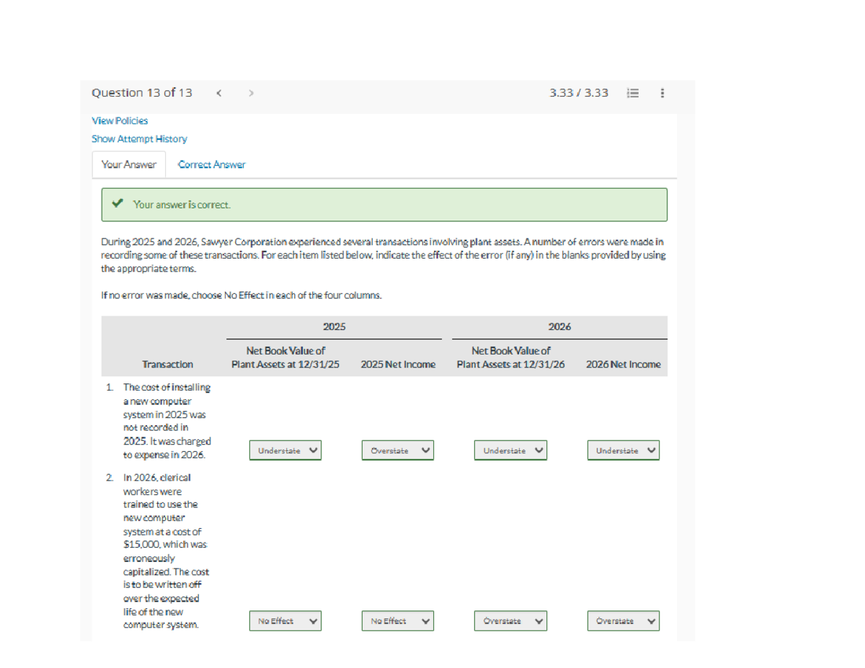Open item 2 dropdown for 12/31/25 net book value
Viewport: 865px width, 668px height.
pos(285,620)
